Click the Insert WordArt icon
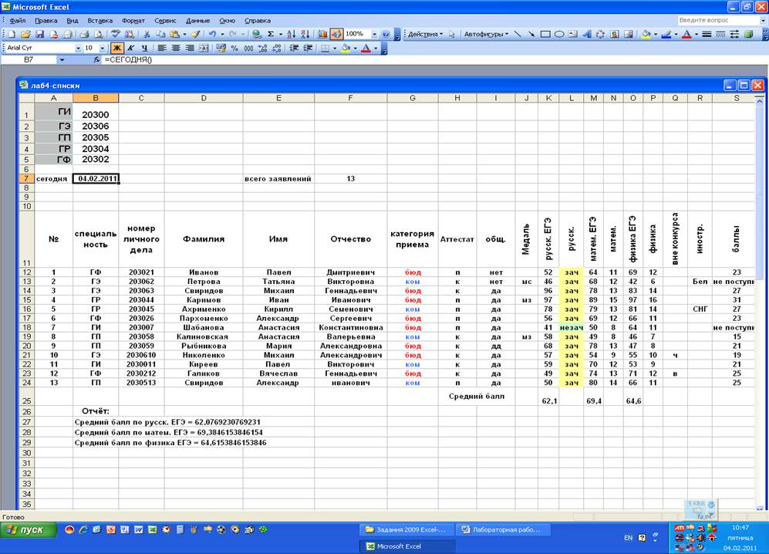Screen dimensions: 769x554 coord(586,34)
